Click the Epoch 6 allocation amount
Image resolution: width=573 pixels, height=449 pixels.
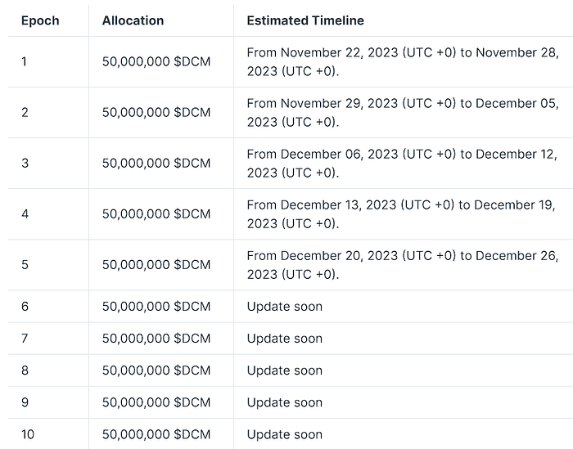coord(156,307)
